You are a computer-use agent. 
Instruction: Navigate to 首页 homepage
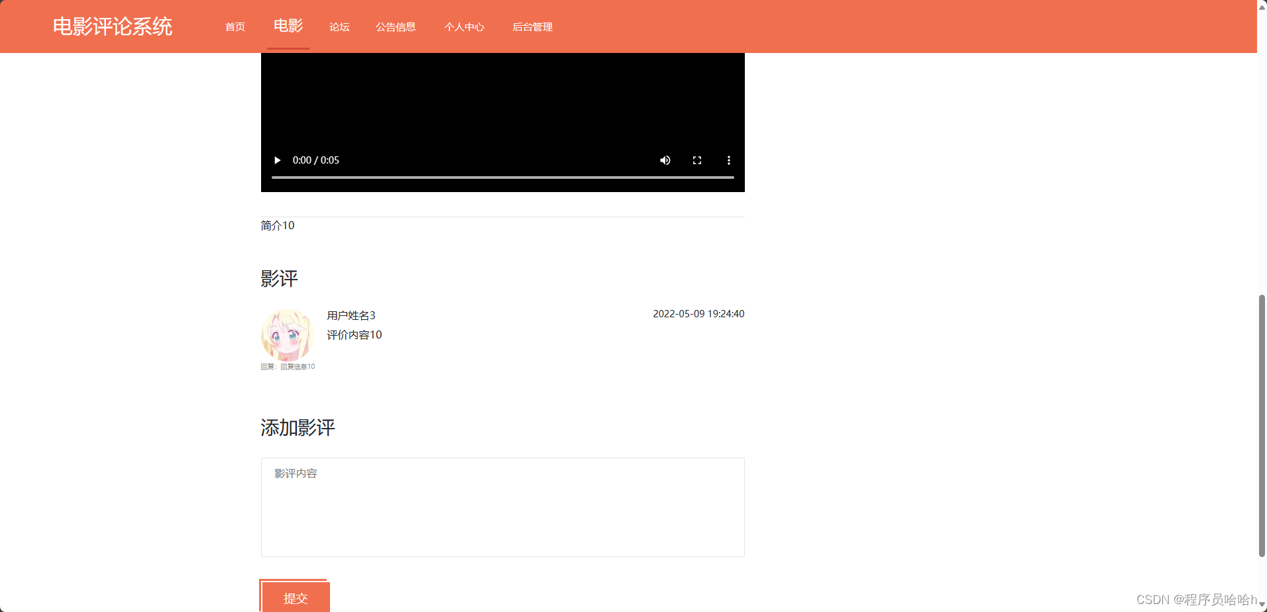click(234, 26)
